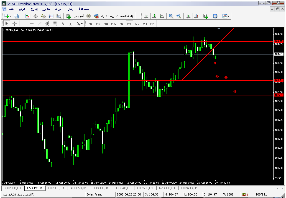The height and width of the screenshot is (198, 286).
Task: Toggle Auto Scroll chart button
Action: point(188,16)
